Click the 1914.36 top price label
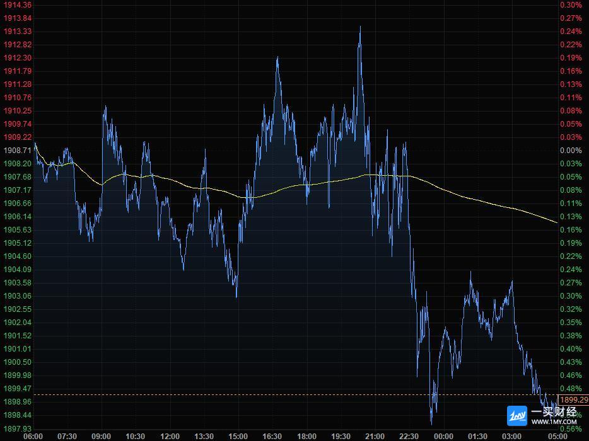 click(17, 5)
